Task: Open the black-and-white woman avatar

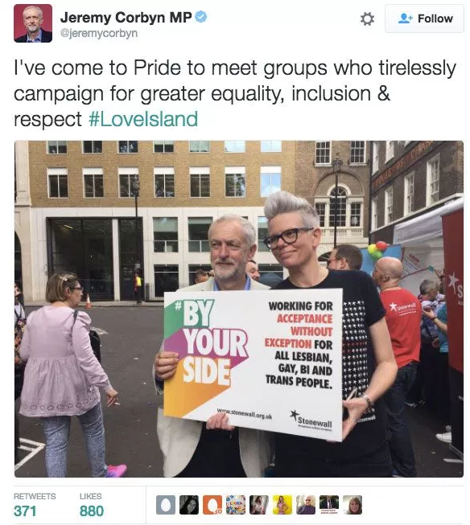Action: tap(189, 505)
